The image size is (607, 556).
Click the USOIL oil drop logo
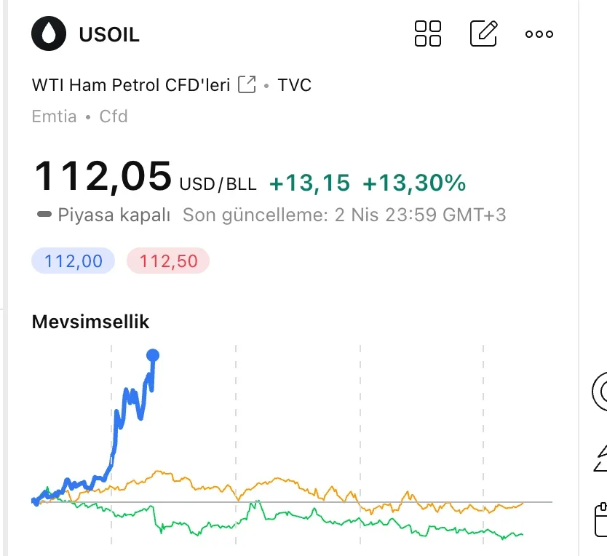click(49, 33)
